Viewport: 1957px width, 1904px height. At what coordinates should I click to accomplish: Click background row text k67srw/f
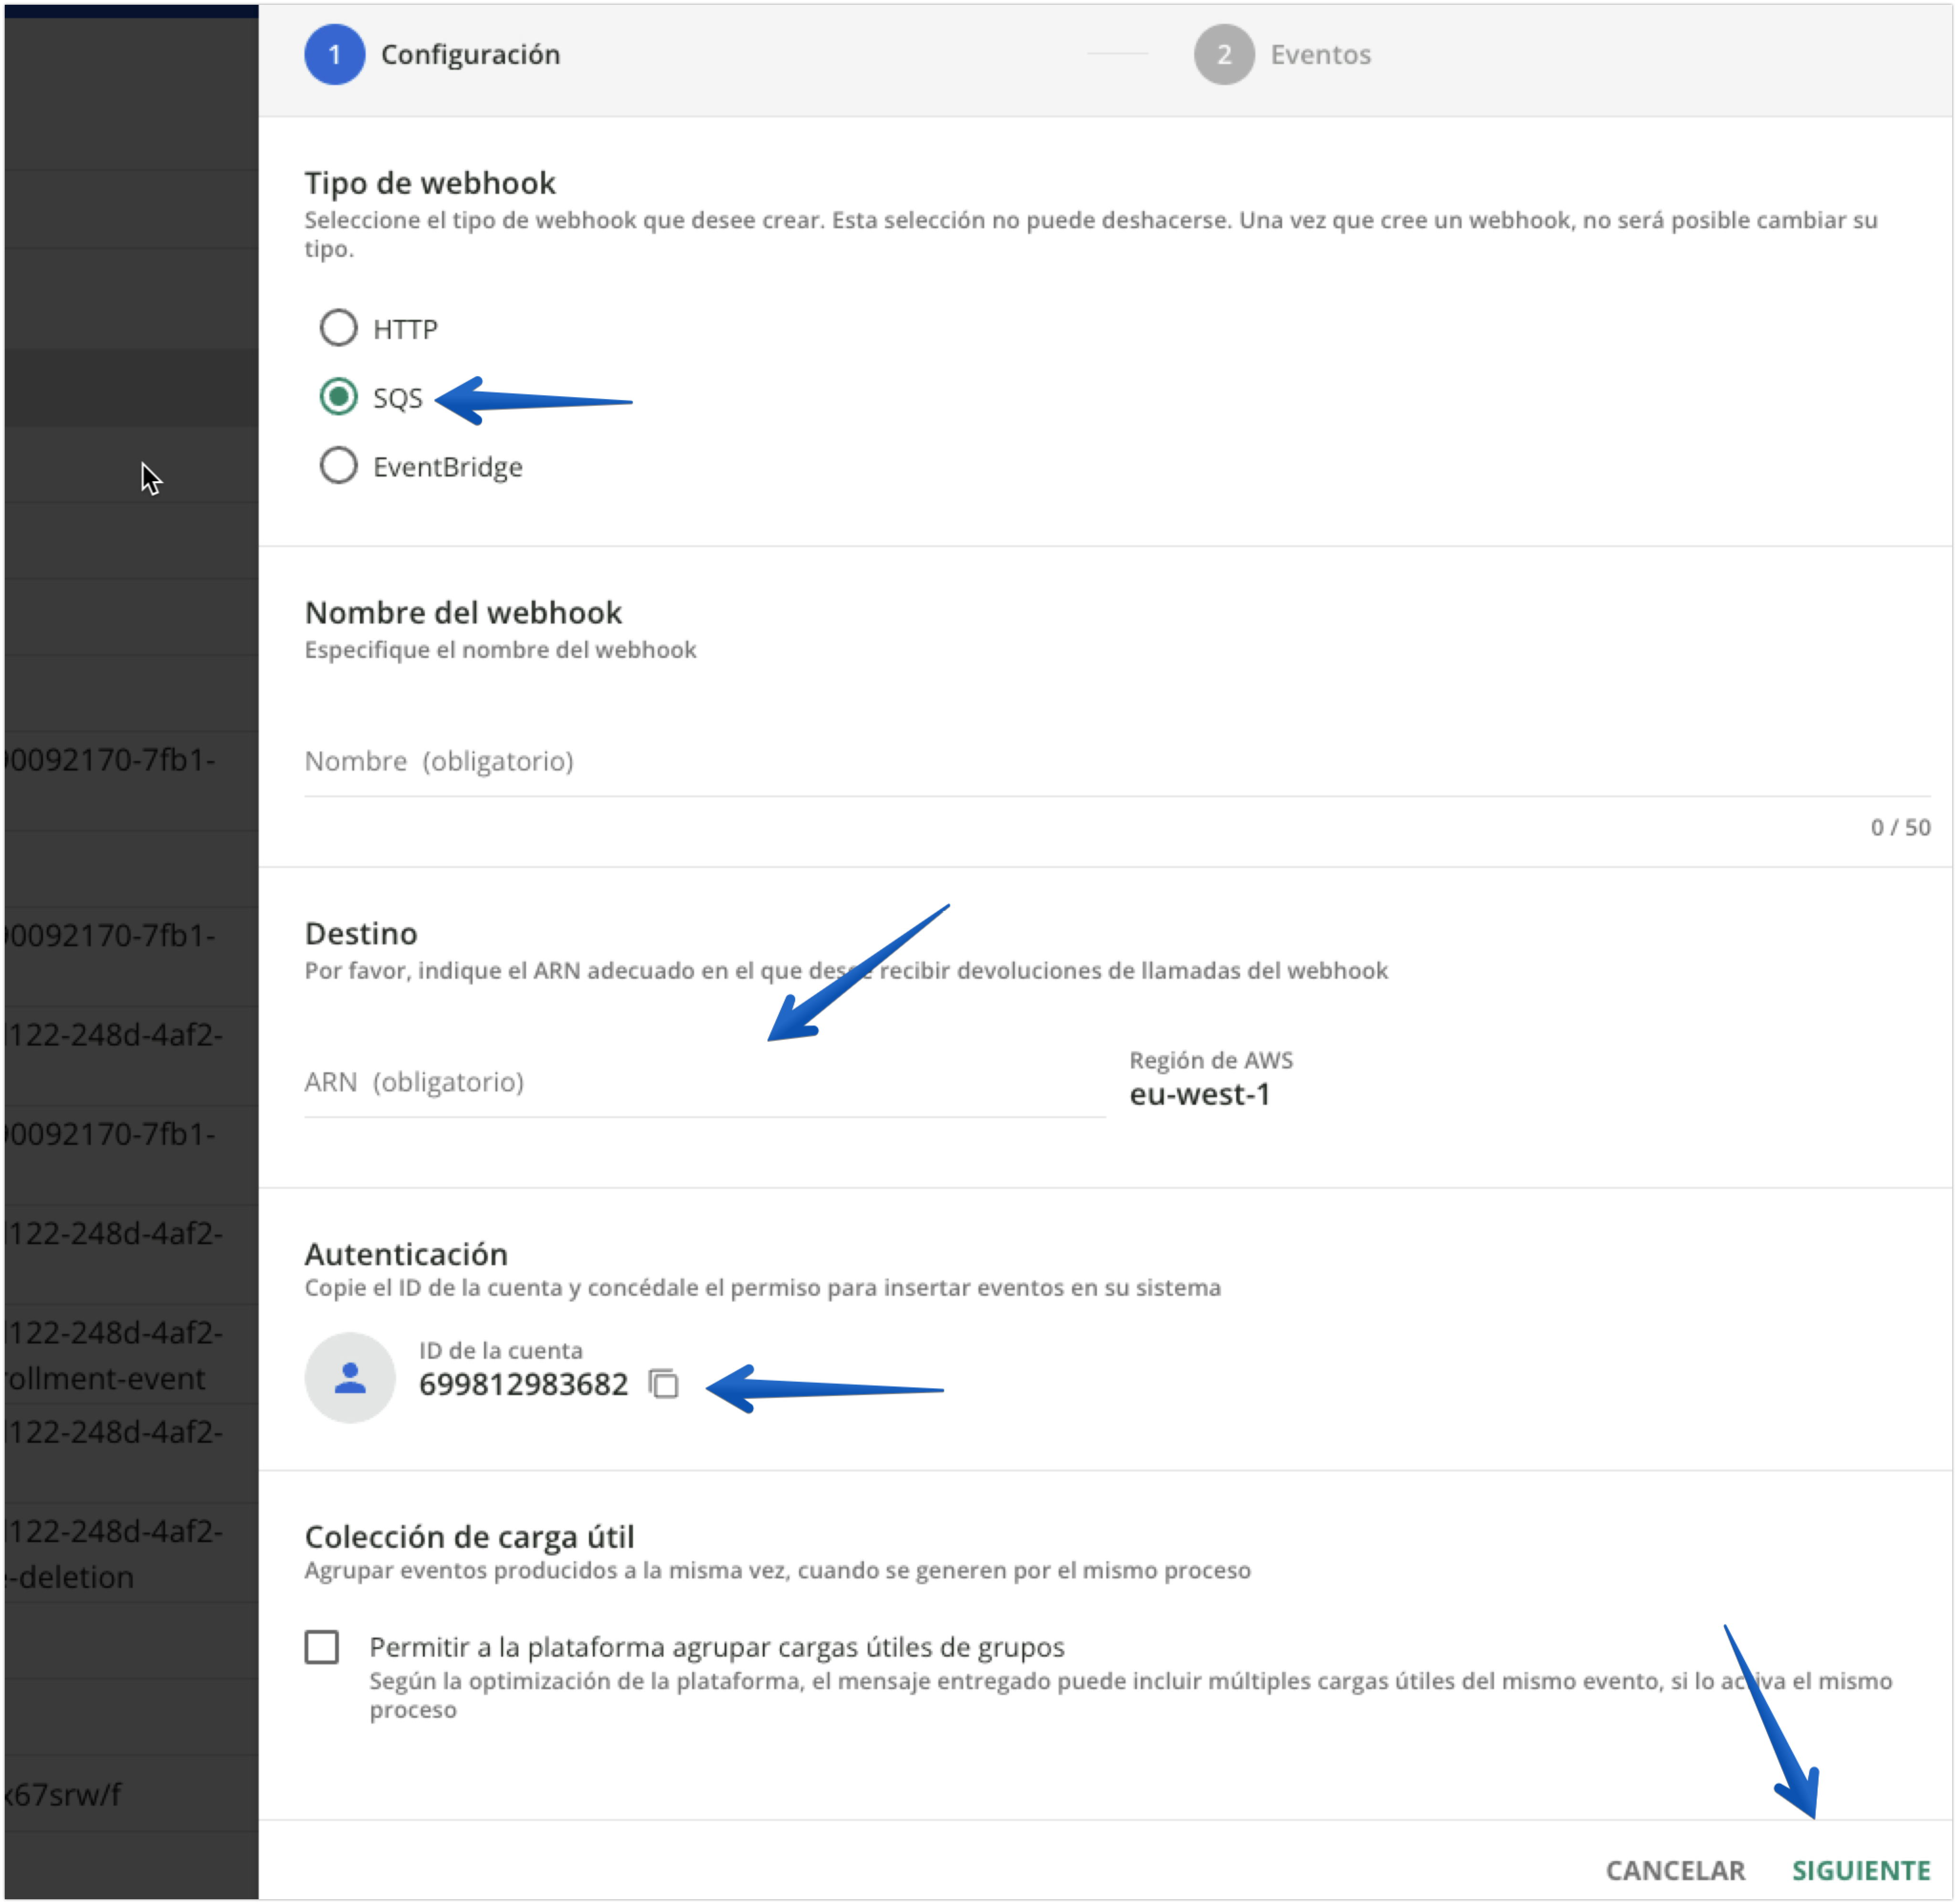(x=63, y=1796)
